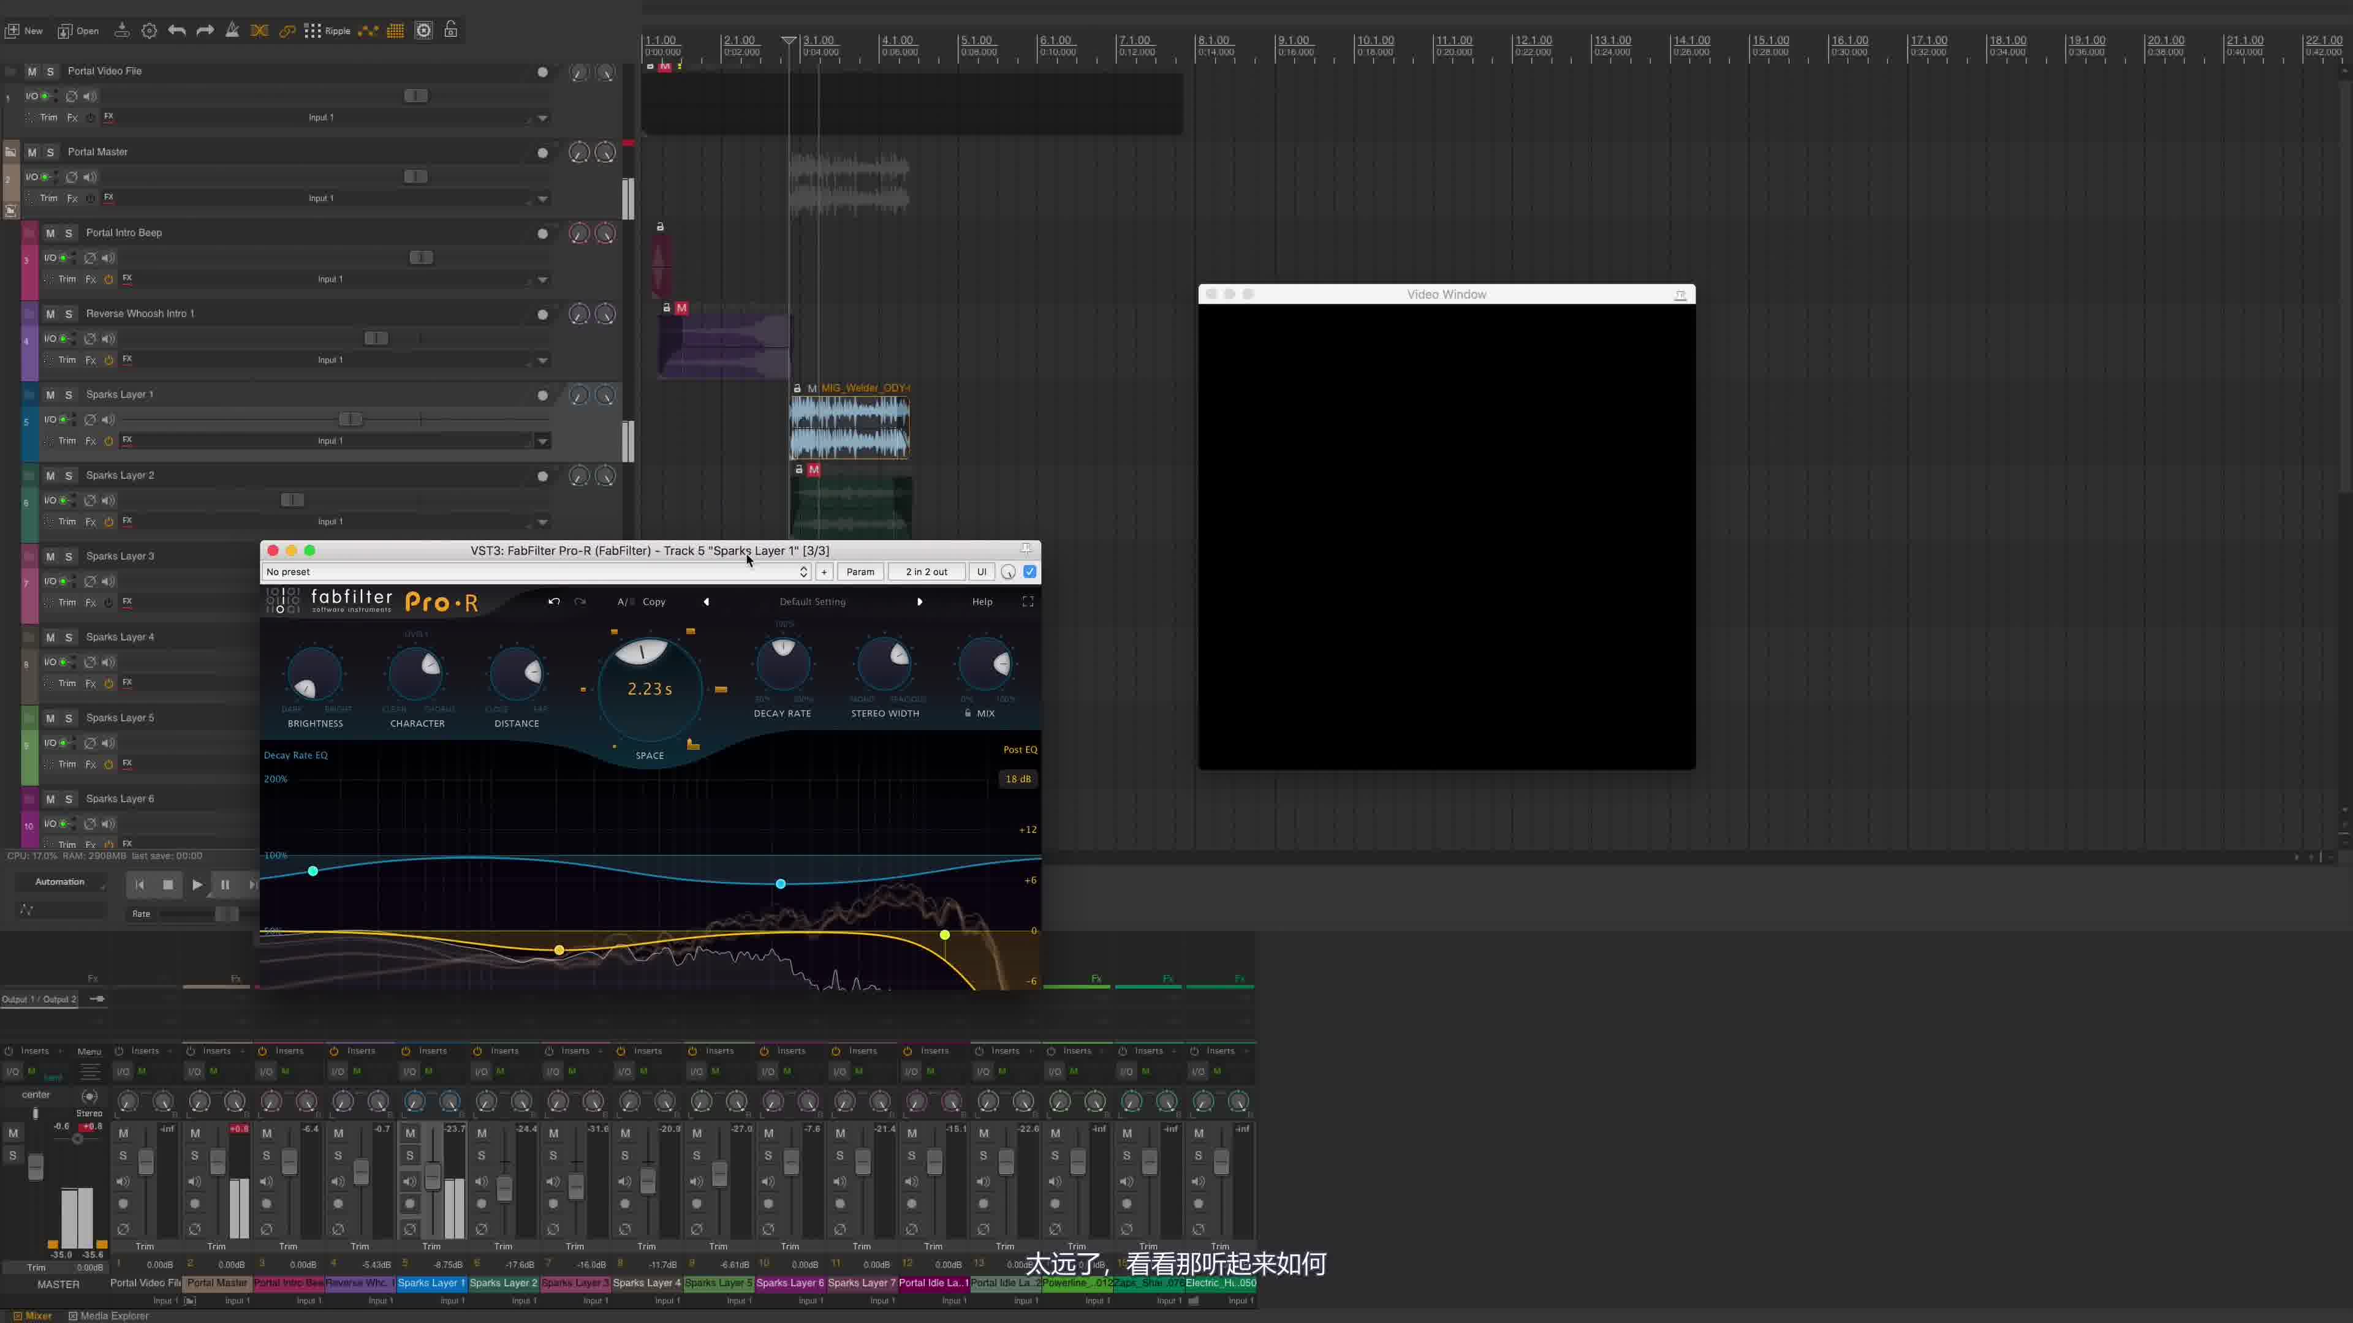Open the No preset dropdown in plugin window
This screenshot has width=2353, height=1323.
point(536,571)
